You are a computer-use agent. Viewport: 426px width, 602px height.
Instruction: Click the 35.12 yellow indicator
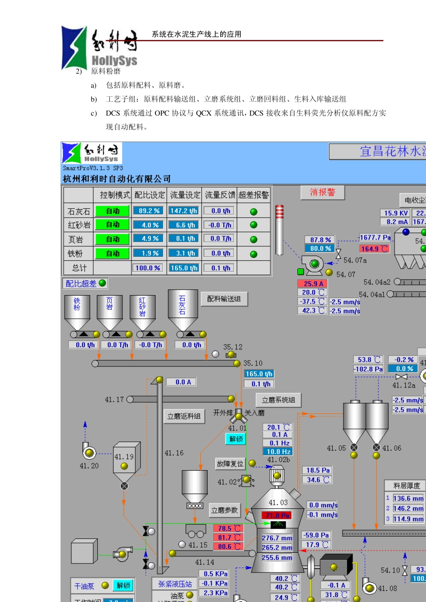coord(231,355)
